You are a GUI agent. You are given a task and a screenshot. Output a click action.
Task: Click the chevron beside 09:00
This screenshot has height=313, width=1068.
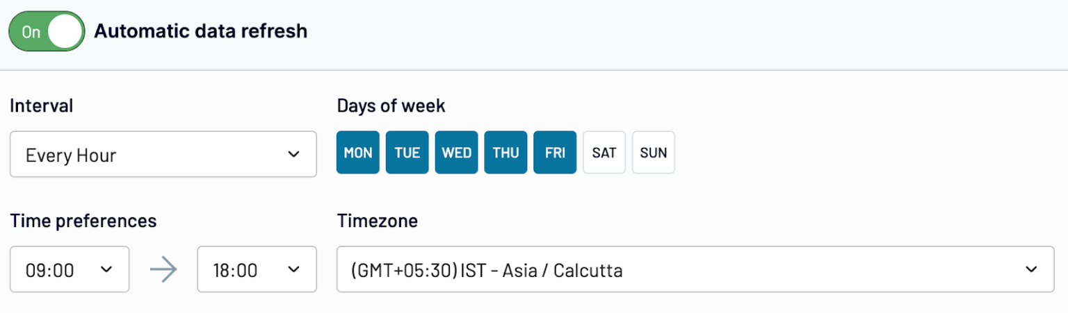pyautogui.click(x=106, y=269)
